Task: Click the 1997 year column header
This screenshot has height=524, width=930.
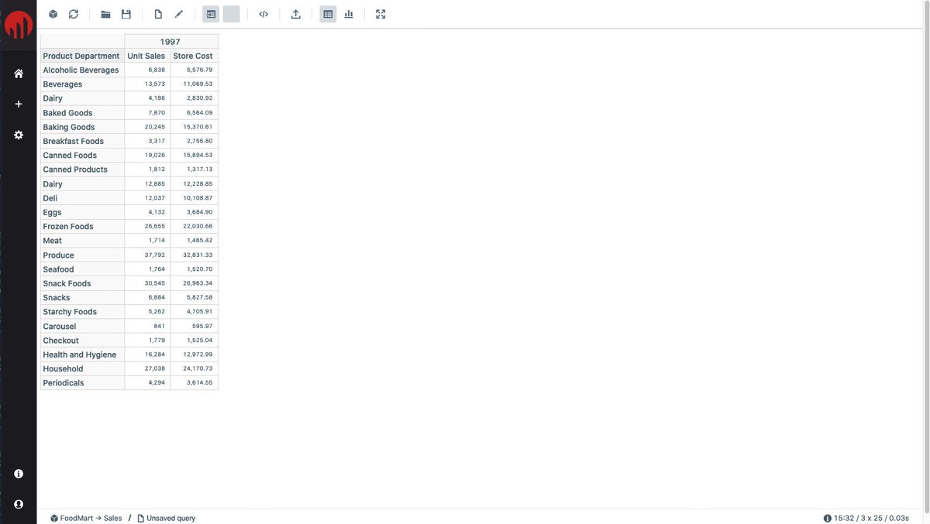Action: (170, 41)
